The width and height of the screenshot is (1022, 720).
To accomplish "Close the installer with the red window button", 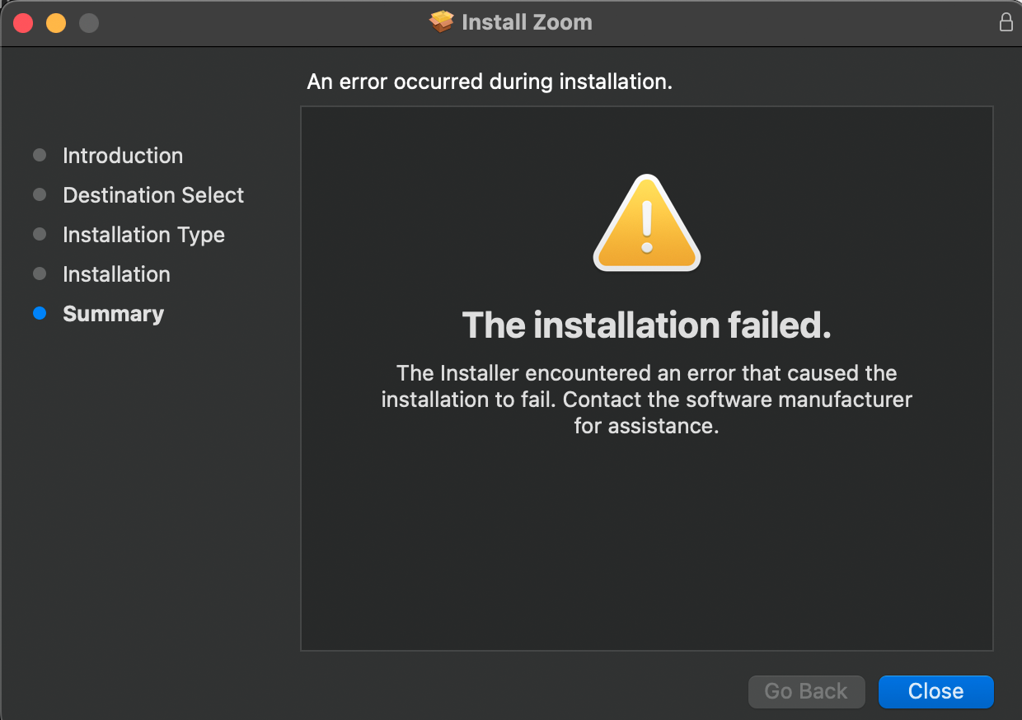I will tap(23, 23).
